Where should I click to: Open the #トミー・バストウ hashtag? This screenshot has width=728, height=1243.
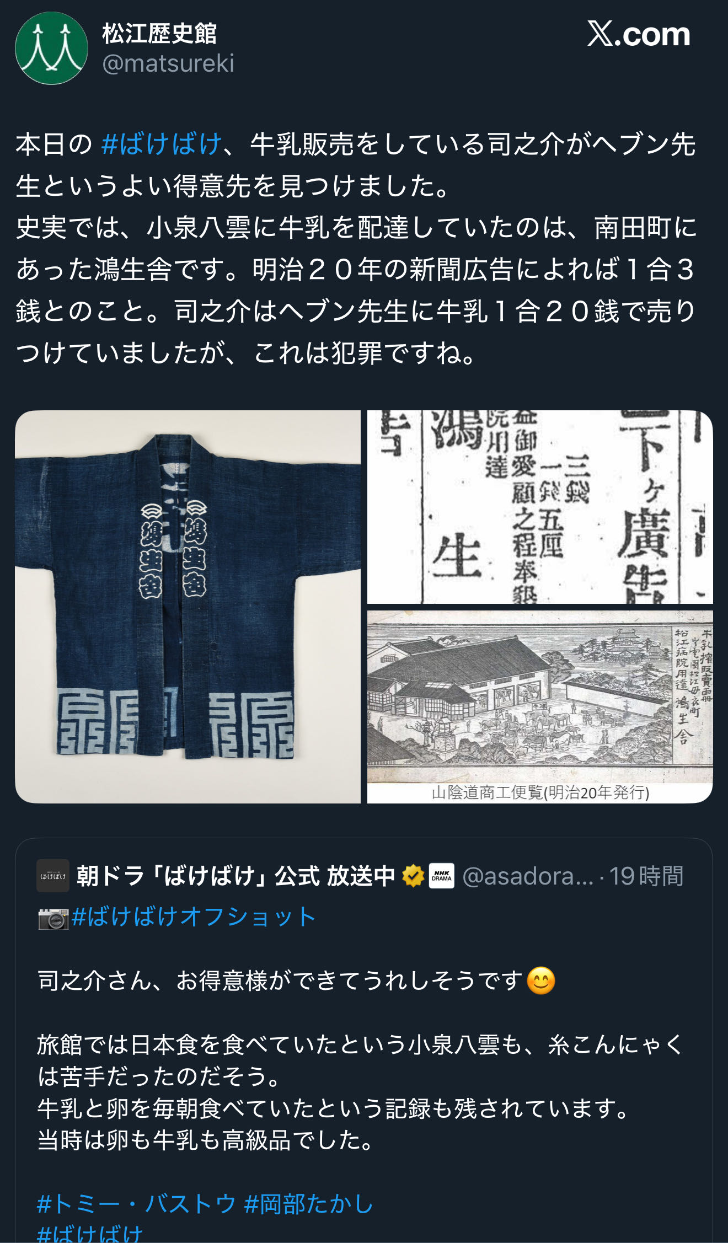point(137,1204)
